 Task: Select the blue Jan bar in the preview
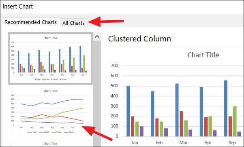(128, 111)
